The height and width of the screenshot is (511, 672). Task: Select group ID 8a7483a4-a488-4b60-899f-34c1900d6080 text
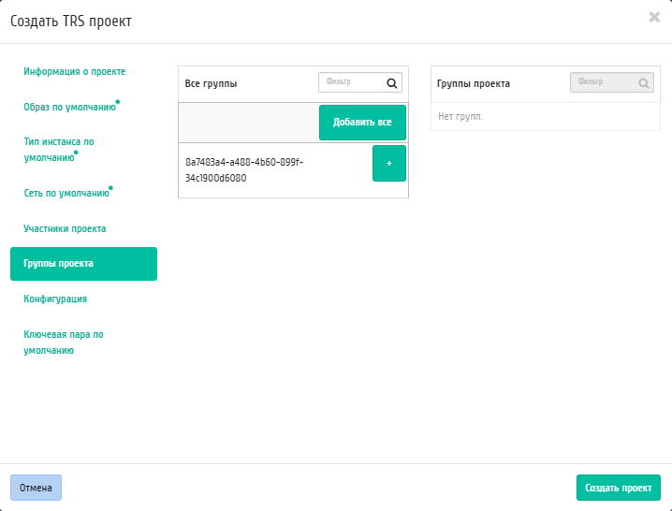(x=244, y=170)
